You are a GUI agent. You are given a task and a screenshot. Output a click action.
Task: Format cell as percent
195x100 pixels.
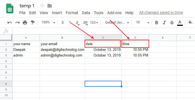pos(70,22)
